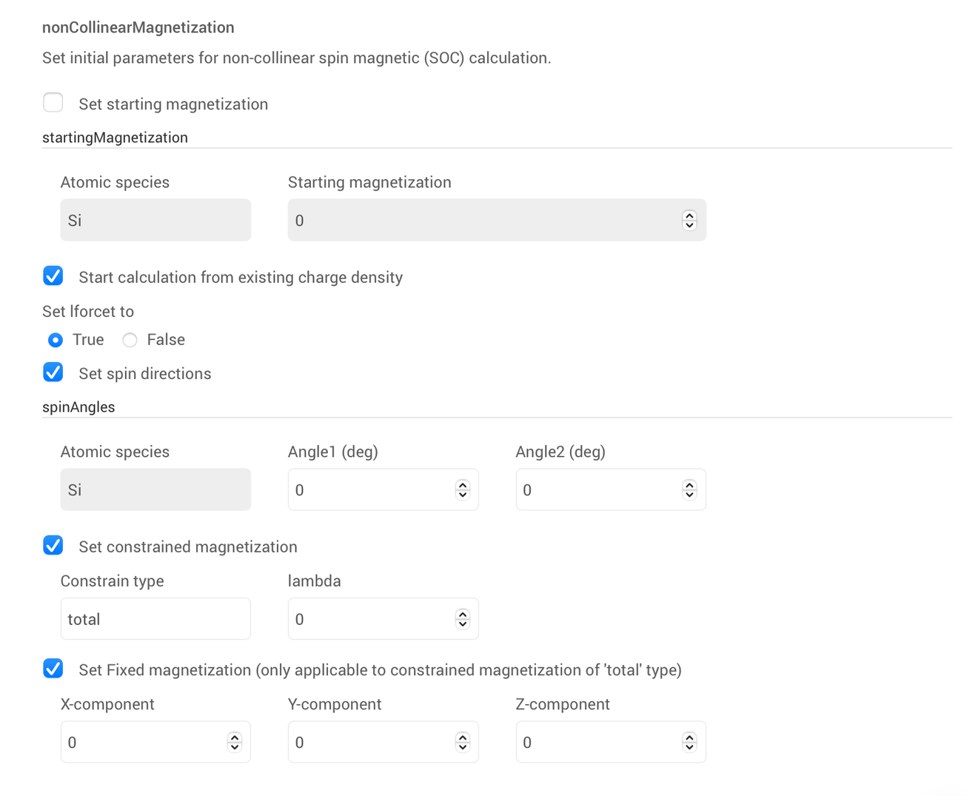Uncheck Start calculation from existing charge density
The image size is (967, 796).
click(53, 276)
